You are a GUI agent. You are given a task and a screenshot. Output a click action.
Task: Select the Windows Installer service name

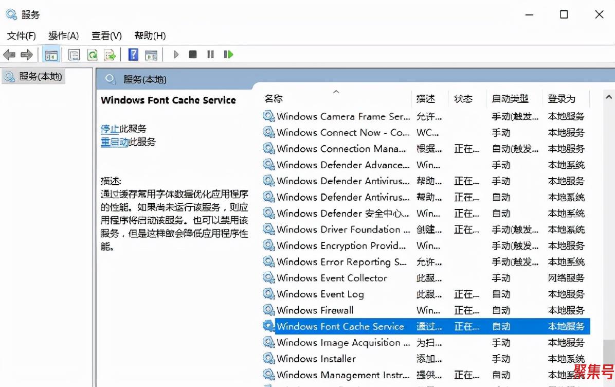click(316, 359)
